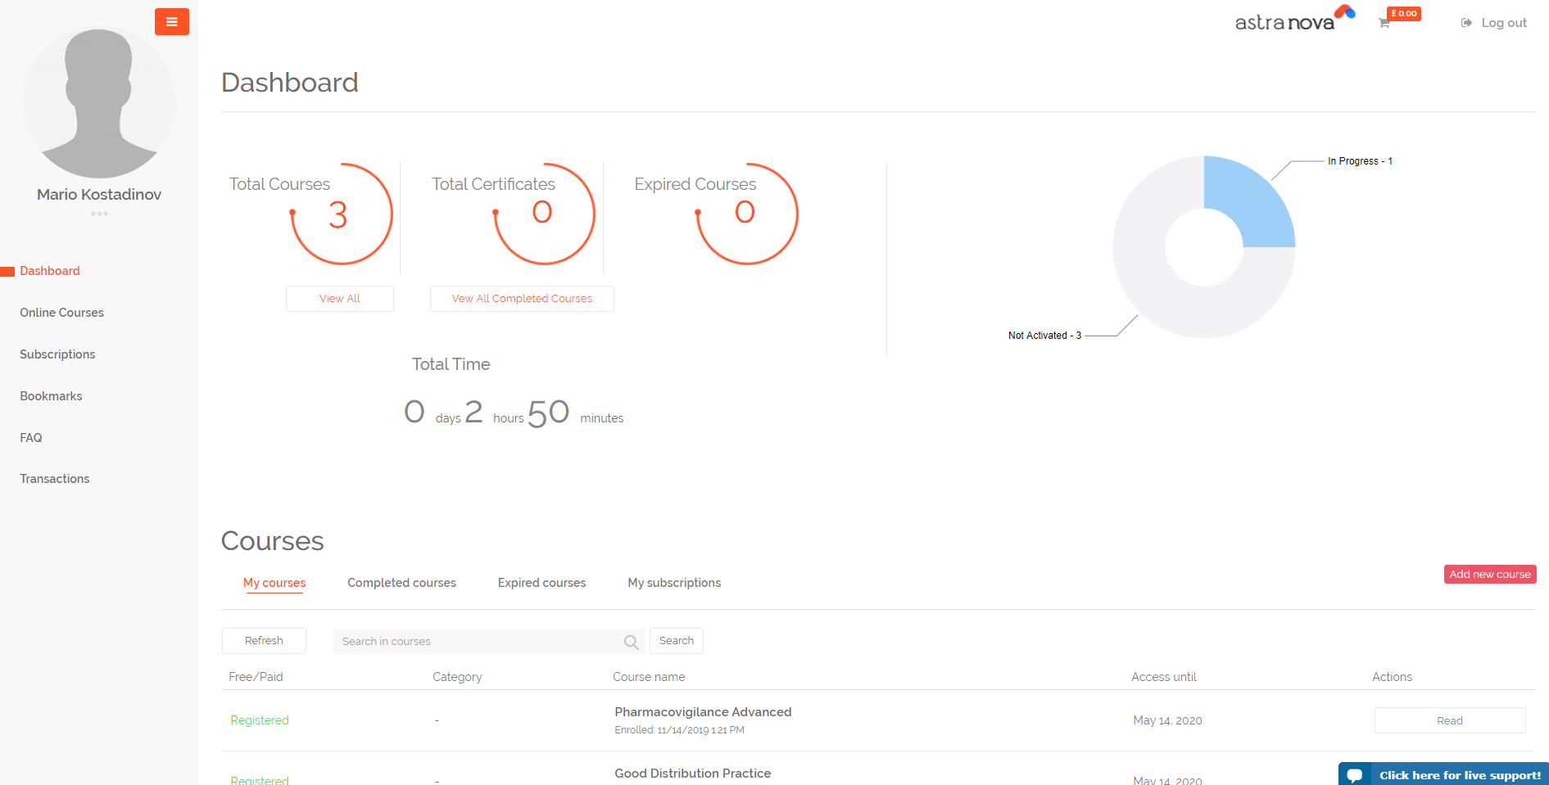This screenshot has width=1549, height=785.
Task: Click the Access until column header
Action: pyautogui.click(x=1164, y=677)
